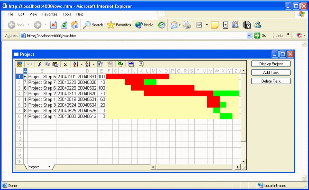309x190 pixels.
Task: Select cell Project Step 7
Action: click(42, 82)
